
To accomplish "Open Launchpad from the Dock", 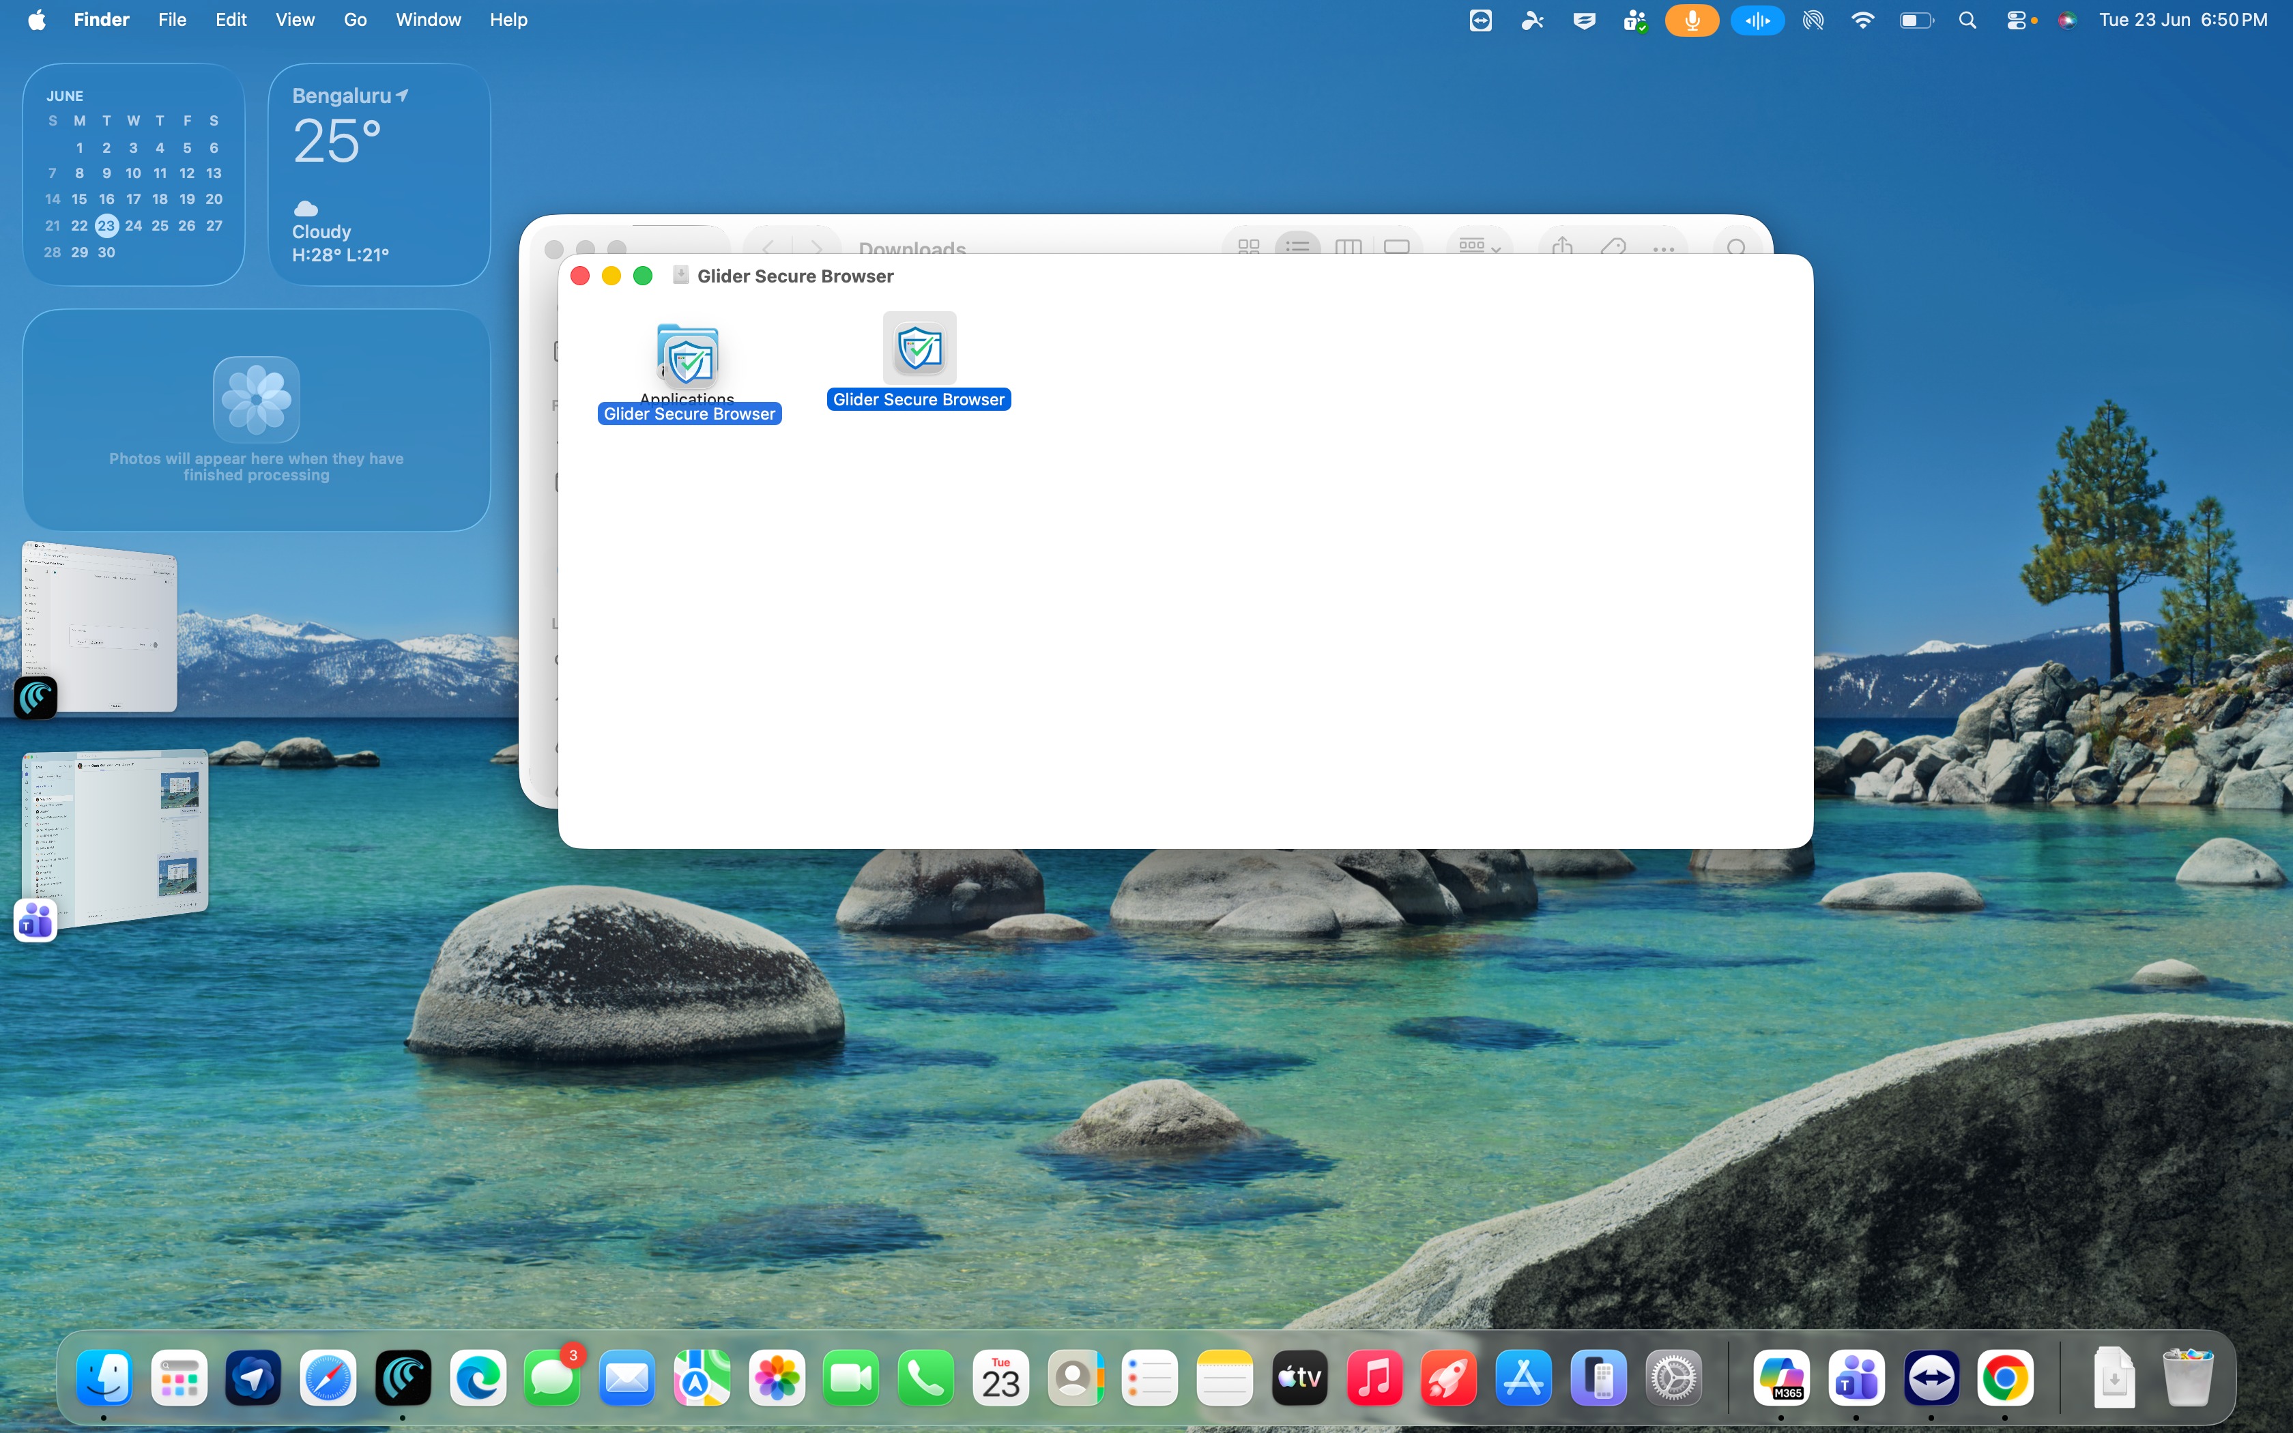I will [179, 1378].
